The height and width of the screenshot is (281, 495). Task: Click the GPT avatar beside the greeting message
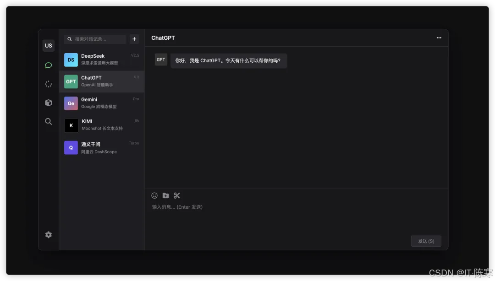(161, 59)
